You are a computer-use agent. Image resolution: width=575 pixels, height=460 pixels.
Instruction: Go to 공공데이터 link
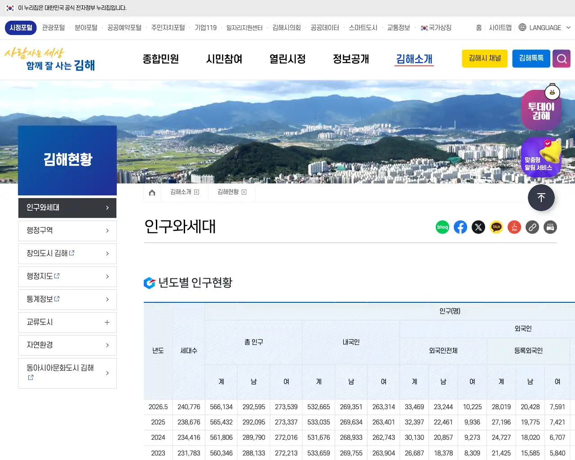coord(325,28)
